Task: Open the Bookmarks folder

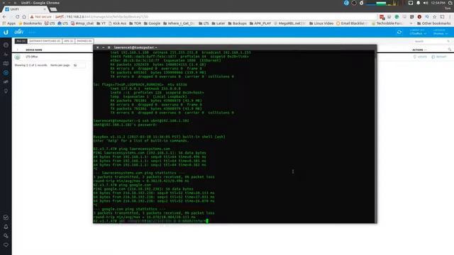Action: (30, 23)
